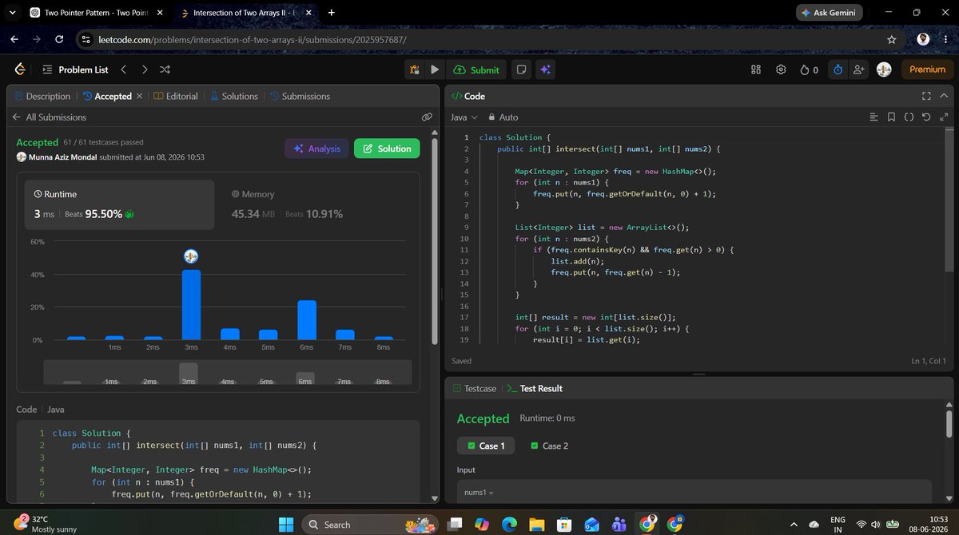Switch to the Testcase tab
959x535 pixels.
pyautogui.click(x=474, y=388)
